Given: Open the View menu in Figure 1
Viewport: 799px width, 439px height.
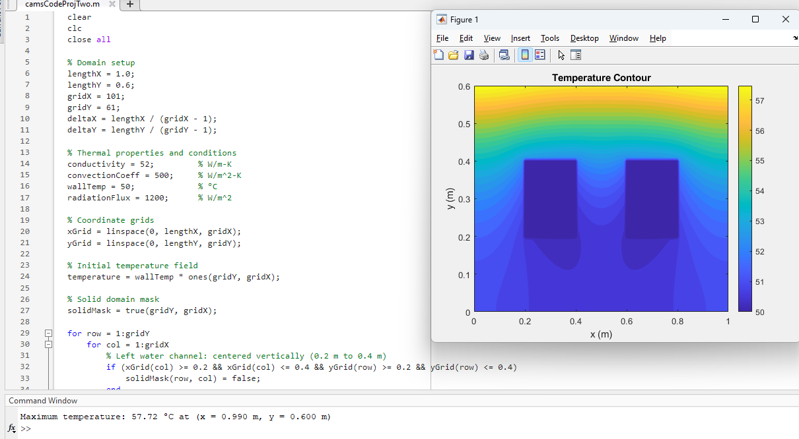Looking at the screenshot, I should (x=492, y=38).
